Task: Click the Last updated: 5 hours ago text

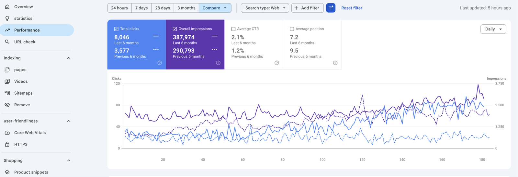Action: (485, 8)
